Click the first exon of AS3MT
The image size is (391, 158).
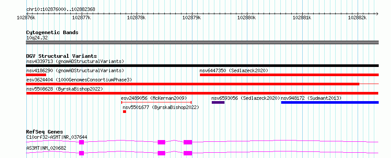82,153
